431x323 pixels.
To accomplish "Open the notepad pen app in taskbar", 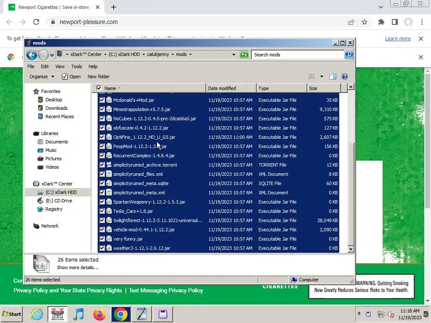I will tap(141, 314).
